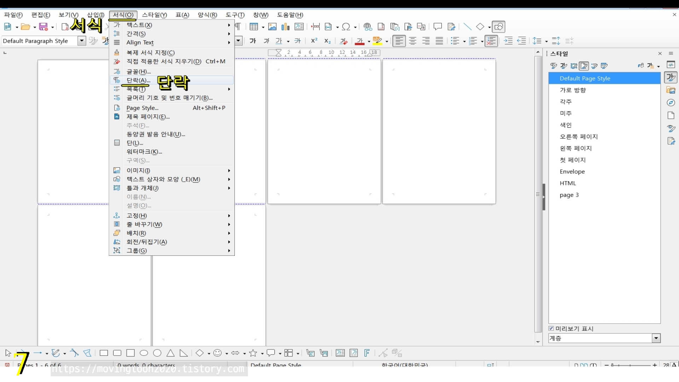This screenshot has width=679, height=382.
Task: Expand the highlighting color dropdown arrow
Action: click(x=387, y=41)
